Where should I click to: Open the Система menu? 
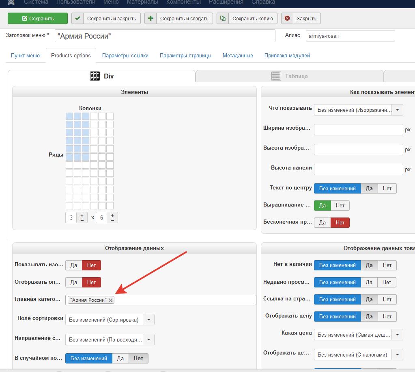tap(36, 2)
